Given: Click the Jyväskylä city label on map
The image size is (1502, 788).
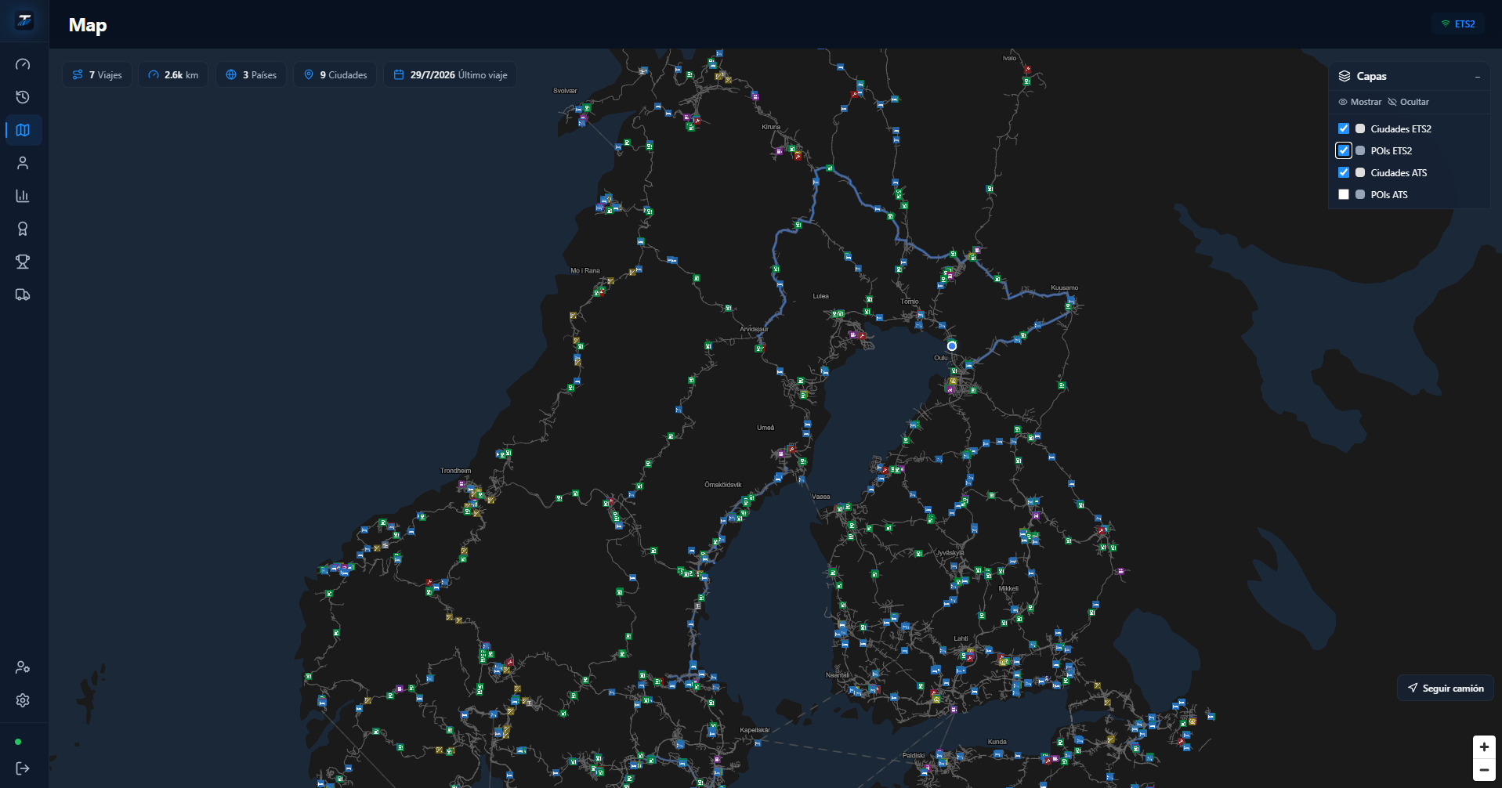Looking at the screenshot, I should [950, 552].
